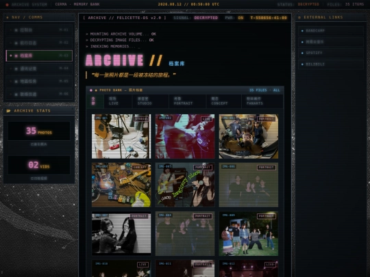Select the highlighted M-03 archive nav item
The height and width of the screenshot is (277, 370).
(x=39, y=55)
